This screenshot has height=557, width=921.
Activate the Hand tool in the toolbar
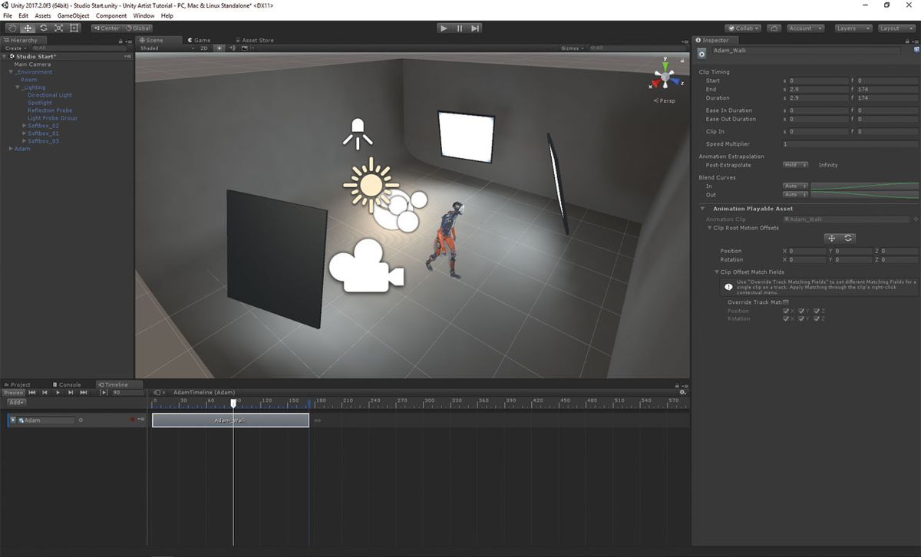tap(12, 28)
